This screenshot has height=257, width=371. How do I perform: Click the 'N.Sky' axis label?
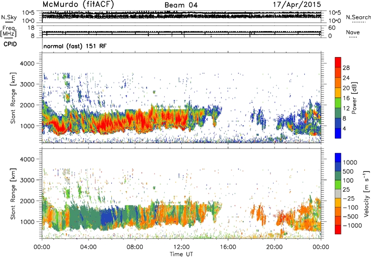[x=9, y=17]
